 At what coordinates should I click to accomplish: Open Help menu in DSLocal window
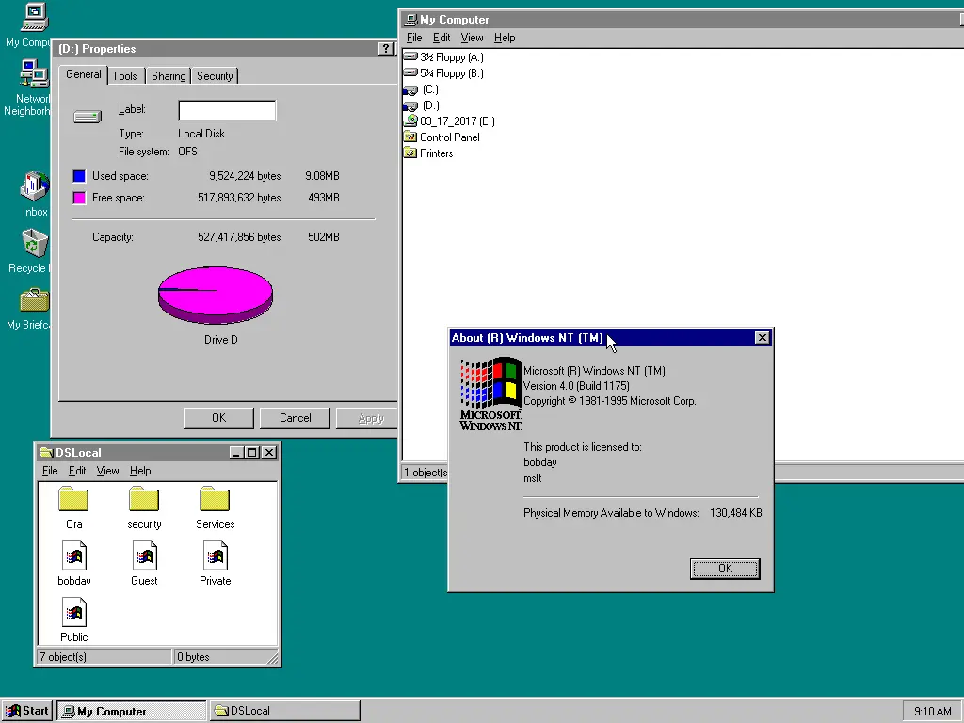[x=140, y=471]
